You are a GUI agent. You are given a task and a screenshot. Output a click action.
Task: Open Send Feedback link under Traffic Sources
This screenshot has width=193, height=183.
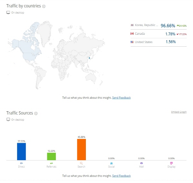(x=121, y=176)
